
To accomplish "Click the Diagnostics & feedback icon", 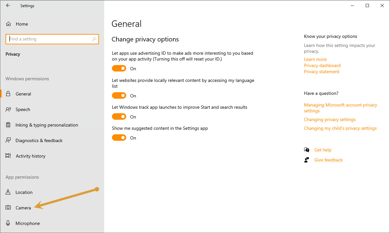I will click(8, 140).
